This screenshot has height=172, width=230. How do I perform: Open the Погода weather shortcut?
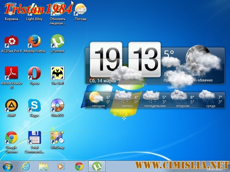click(80, 11)
